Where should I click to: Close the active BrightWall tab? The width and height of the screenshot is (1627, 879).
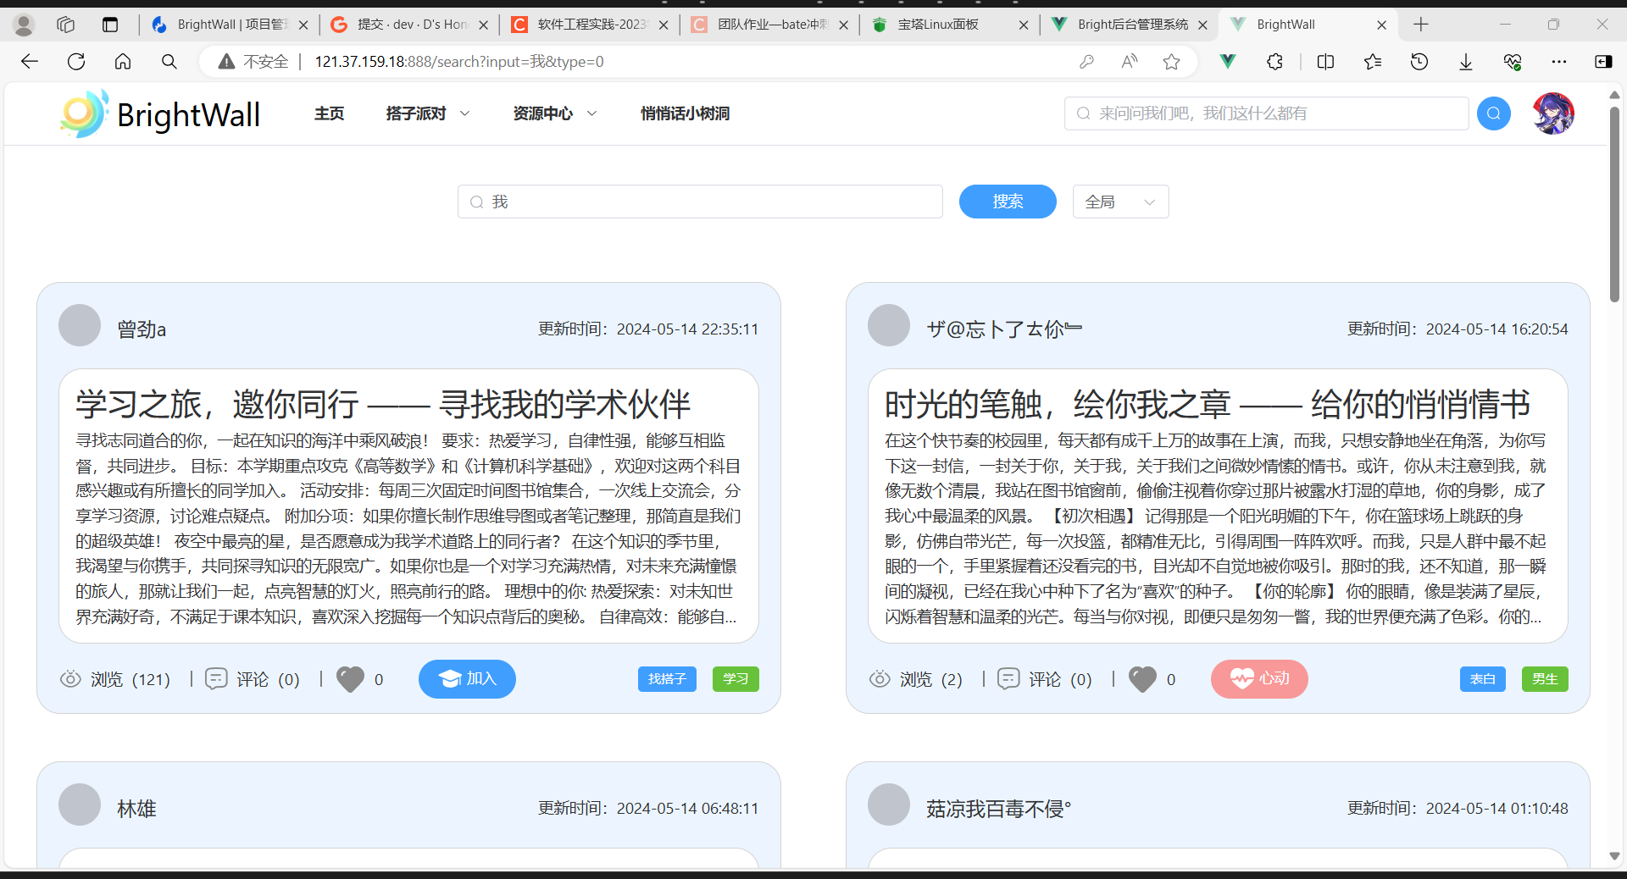tap(1381, 25)
